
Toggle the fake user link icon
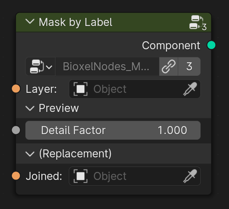point(169,66)
